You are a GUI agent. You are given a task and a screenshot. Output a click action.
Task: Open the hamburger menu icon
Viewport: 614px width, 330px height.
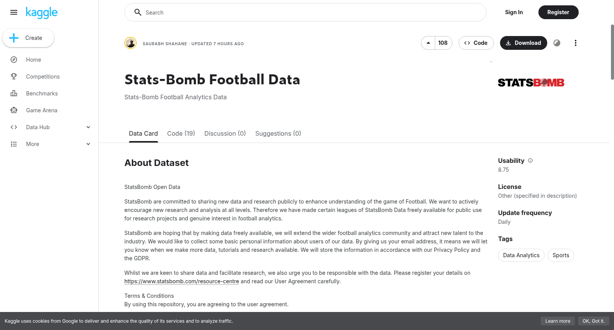[14, 12]
